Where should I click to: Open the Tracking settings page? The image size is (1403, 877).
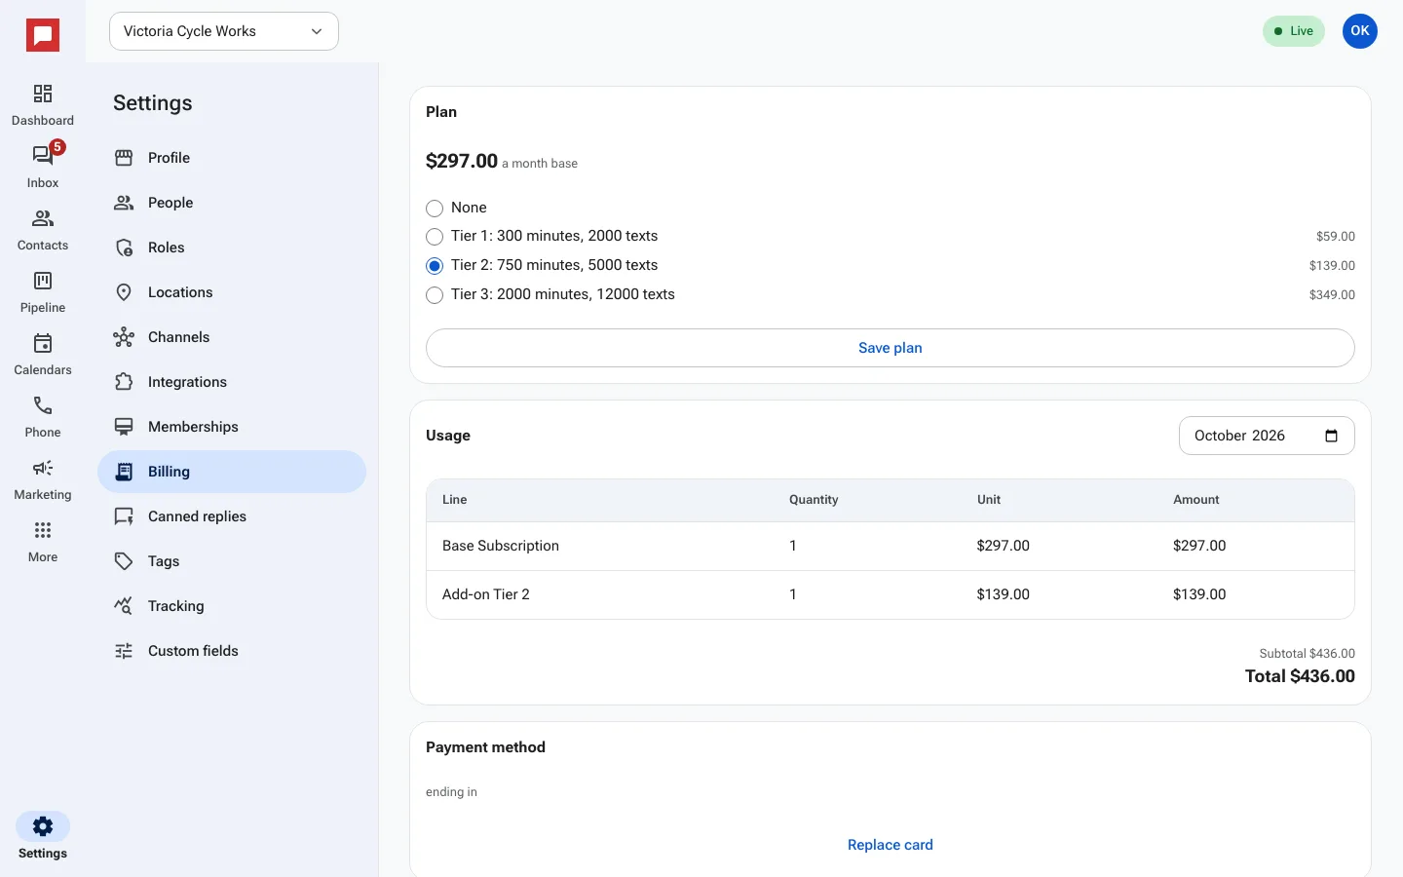[x=232, y=606]
